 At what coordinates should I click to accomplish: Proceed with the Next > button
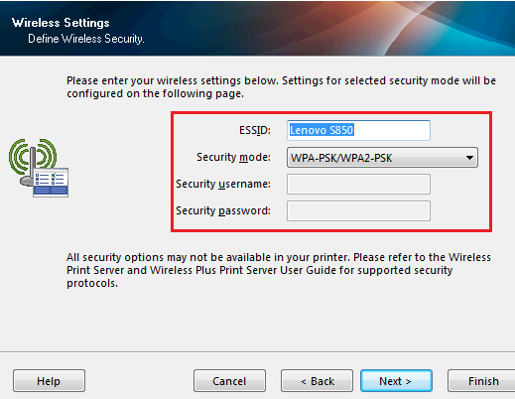(396, 381)
